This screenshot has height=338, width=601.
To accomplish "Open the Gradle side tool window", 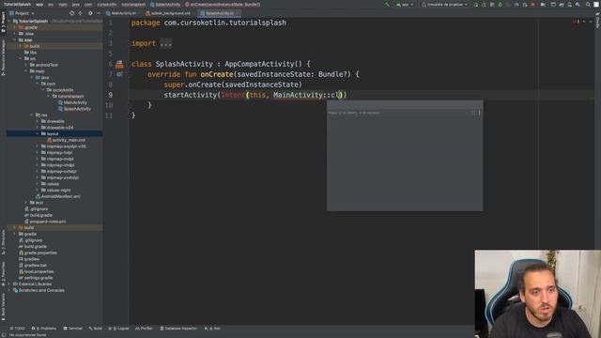I will 597,21.
